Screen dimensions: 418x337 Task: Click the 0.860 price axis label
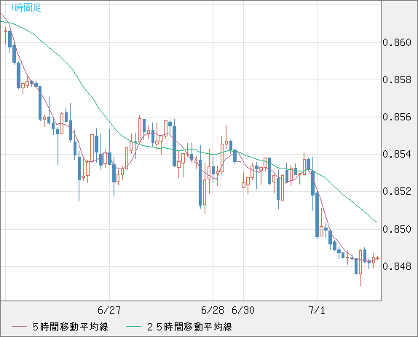click(397, 42)
